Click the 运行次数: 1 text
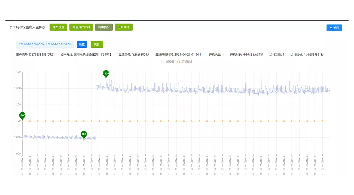 [277, 55]
